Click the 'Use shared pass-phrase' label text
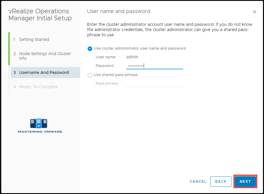Viewport: 264px width, 194px height. click(x=116, y=75)
